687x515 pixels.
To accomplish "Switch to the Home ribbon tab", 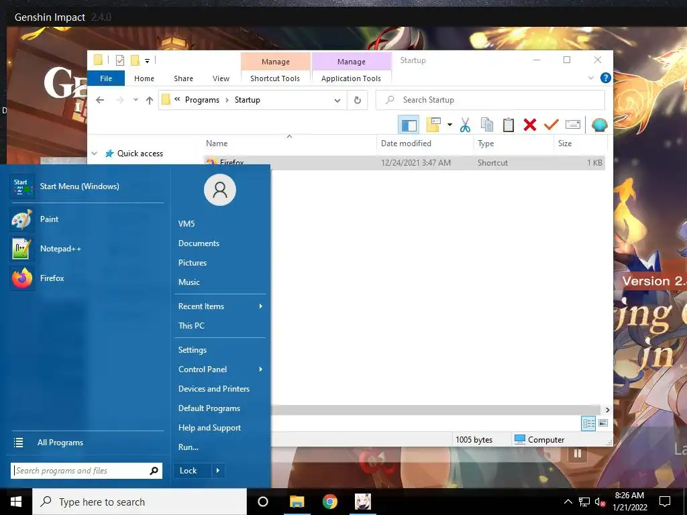I will pyautogui.click(x=144, y=78).
